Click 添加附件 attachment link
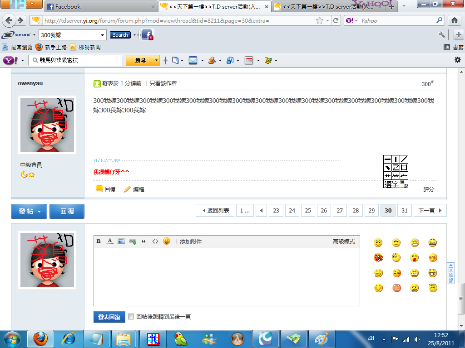Viewport: 465px width, 348px height. (x=191, y=242)
